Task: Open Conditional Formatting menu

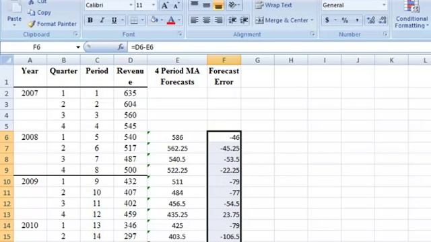Action: click(x=411, y=14)
